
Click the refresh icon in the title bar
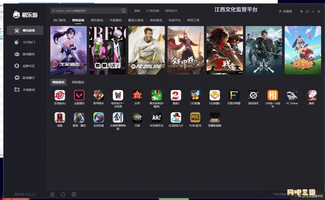point(307,12)
